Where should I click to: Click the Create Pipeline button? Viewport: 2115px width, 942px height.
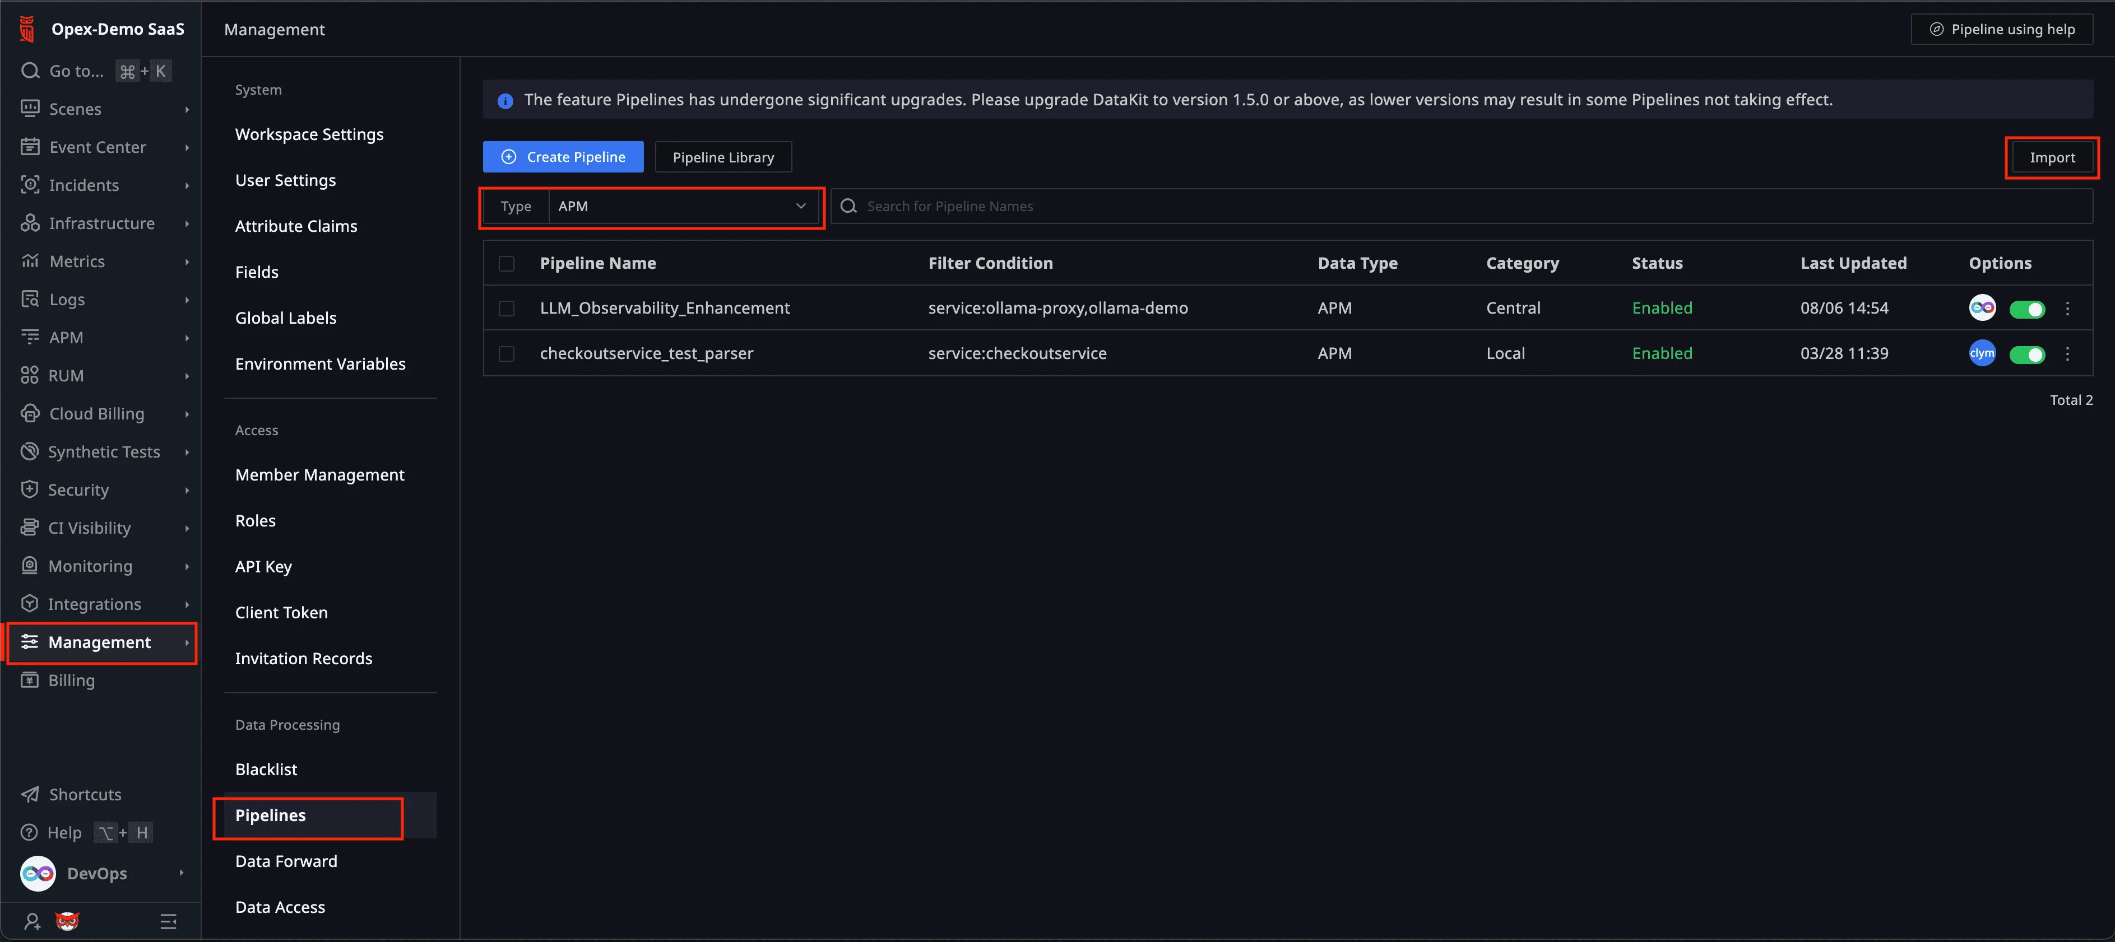tap(563, 157)
